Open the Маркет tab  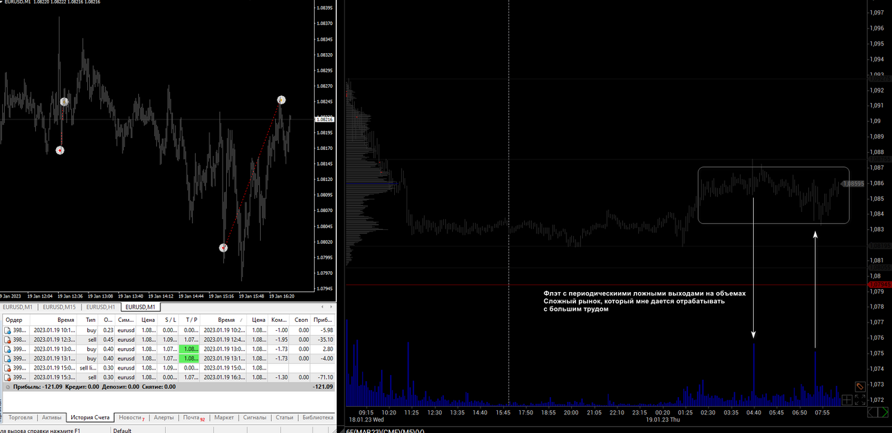(224, 417)
